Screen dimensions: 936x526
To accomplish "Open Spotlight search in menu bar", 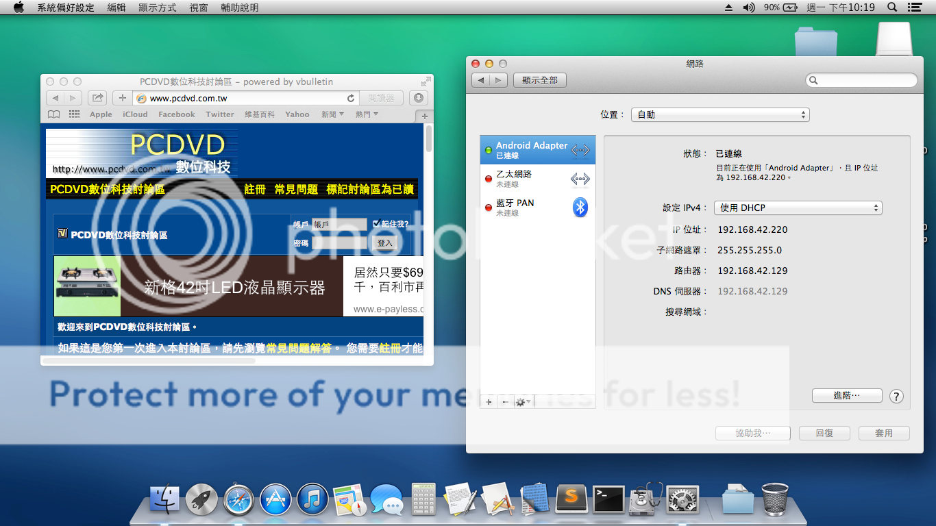I will pyautogui.click(x=892, y=7).
